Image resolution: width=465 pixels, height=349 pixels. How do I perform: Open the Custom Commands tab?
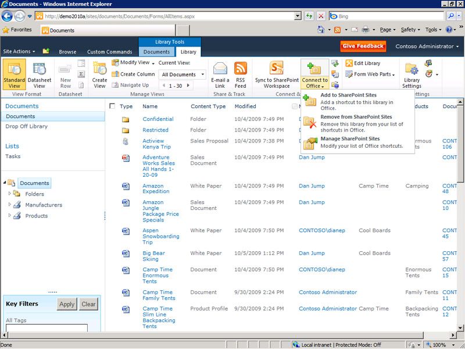110,52
